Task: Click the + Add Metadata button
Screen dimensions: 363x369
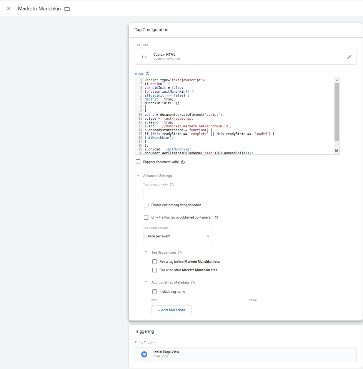Action: (172, 310)
